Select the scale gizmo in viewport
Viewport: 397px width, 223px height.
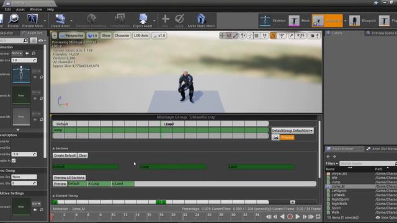pyautogui.click(x=236, y=36)
